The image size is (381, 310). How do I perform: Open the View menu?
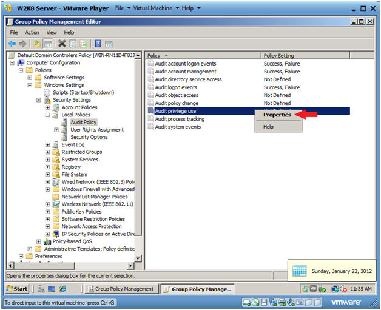[x=52, y=33]
